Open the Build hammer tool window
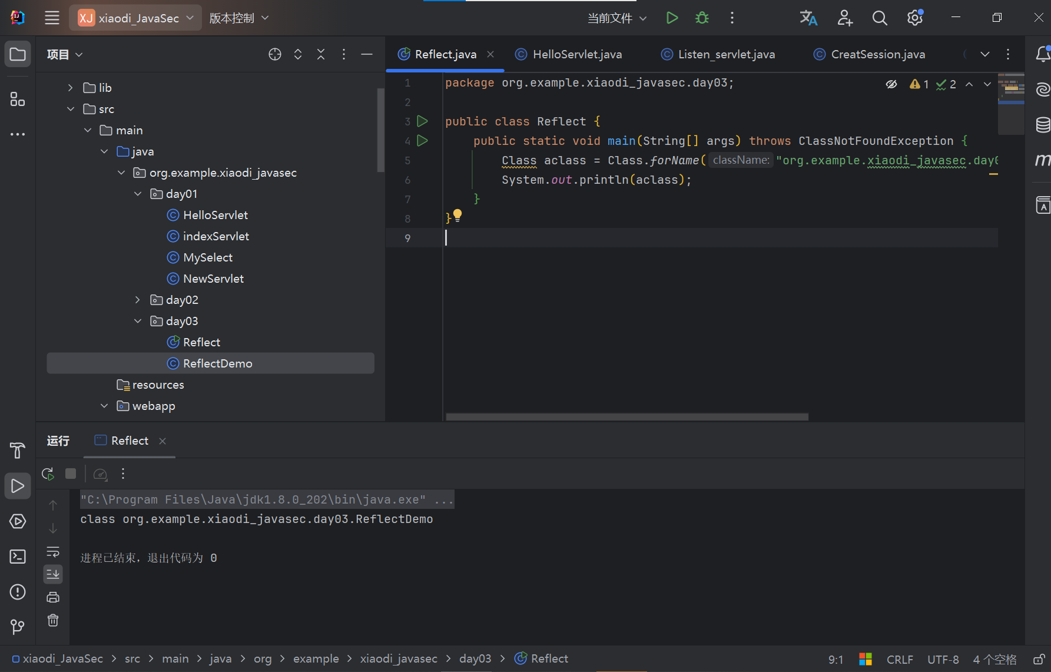Image resolution: width=1051 pixels, height=672 pixels. point(18,451)
